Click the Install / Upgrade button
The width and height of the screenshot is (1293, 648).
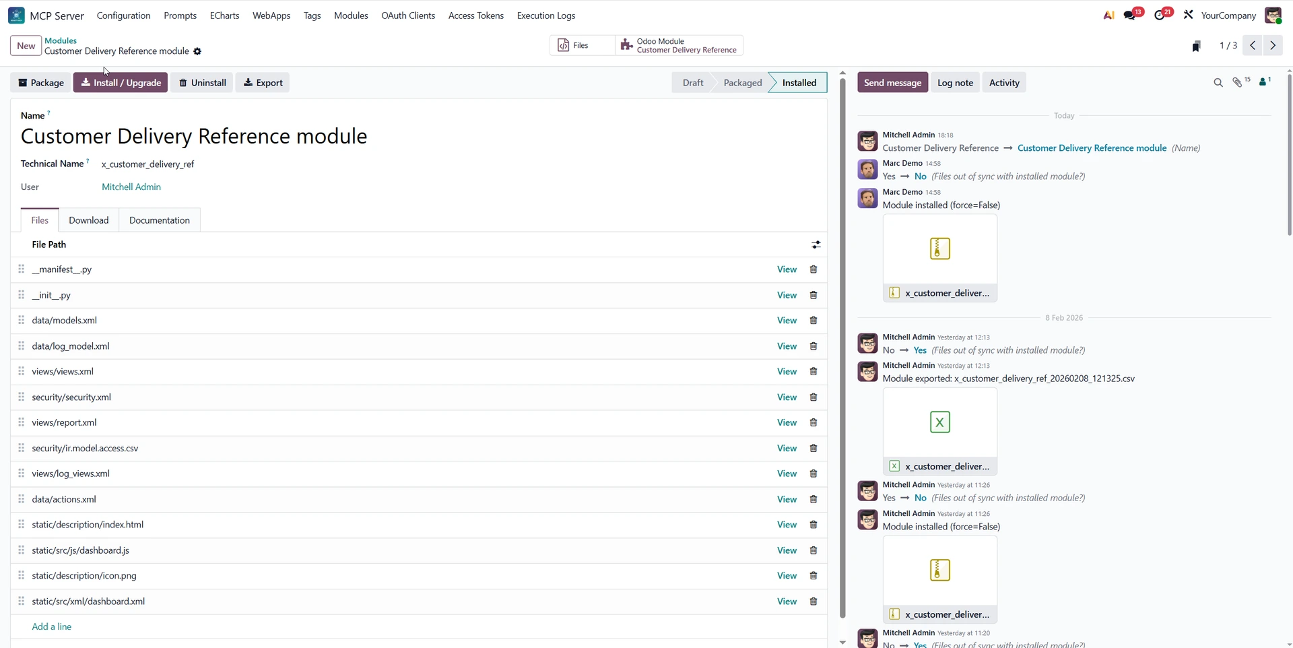click(x=121, y=83)
